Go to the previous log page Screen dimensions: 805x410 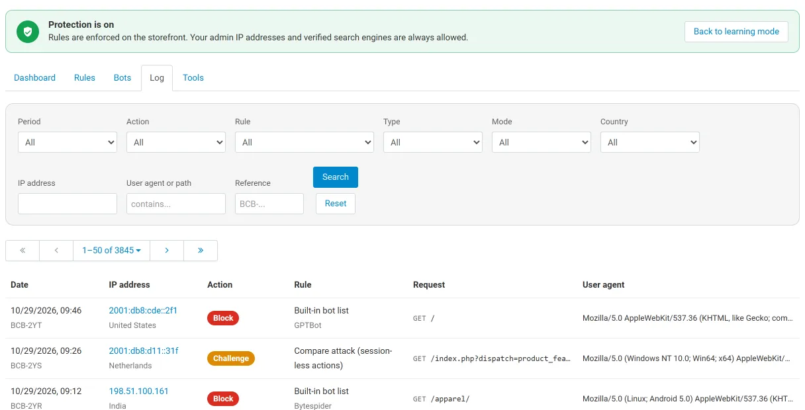(56, 251)
